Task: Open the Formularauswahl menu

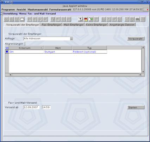Action: coord(60,10)
